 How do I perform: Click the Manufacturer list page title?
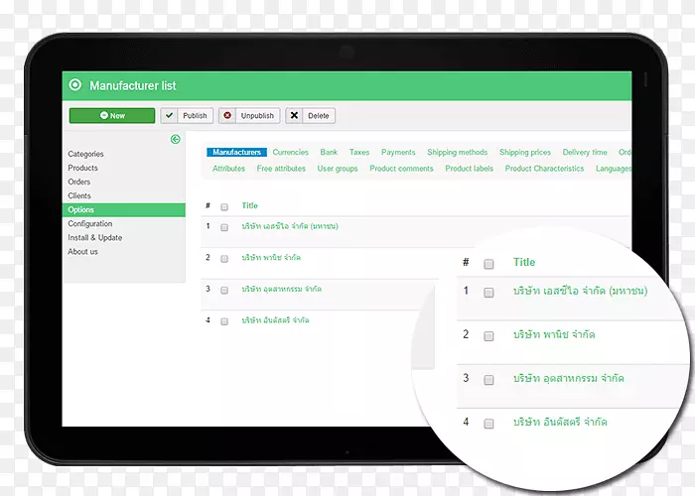[132, 85]
